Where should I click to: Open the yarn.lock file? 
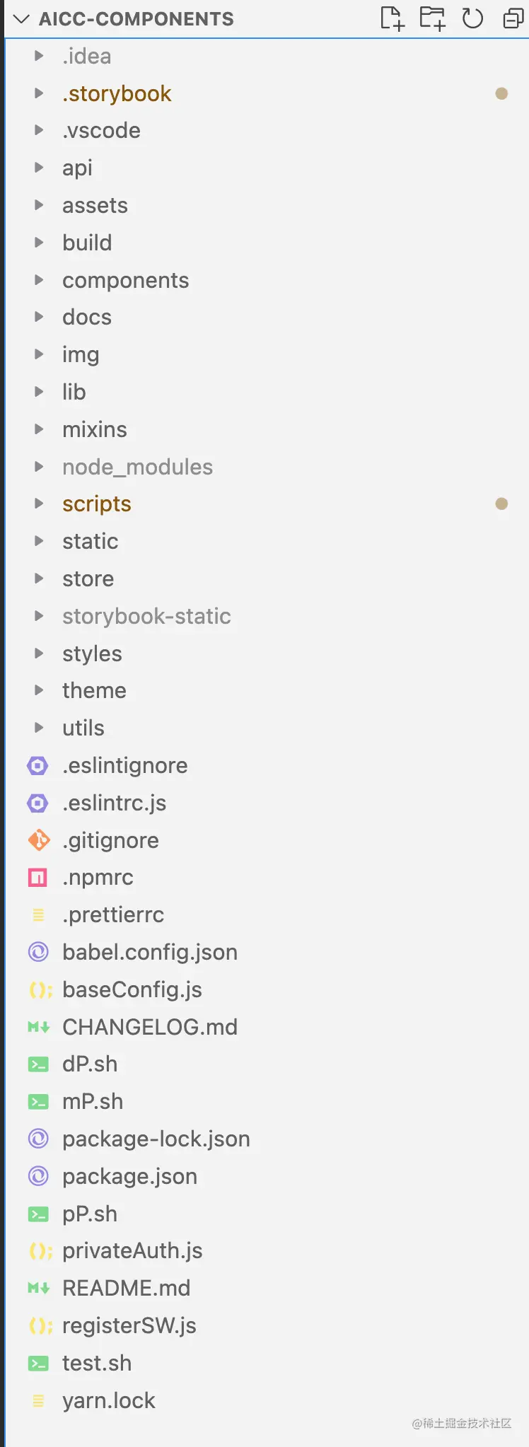(108, 1401)
